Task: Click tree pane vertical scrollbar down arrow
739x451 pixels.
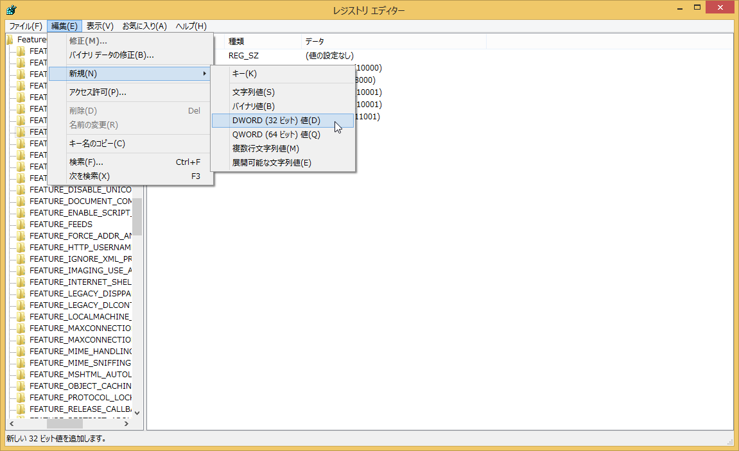Action: (x=137, y=414)
